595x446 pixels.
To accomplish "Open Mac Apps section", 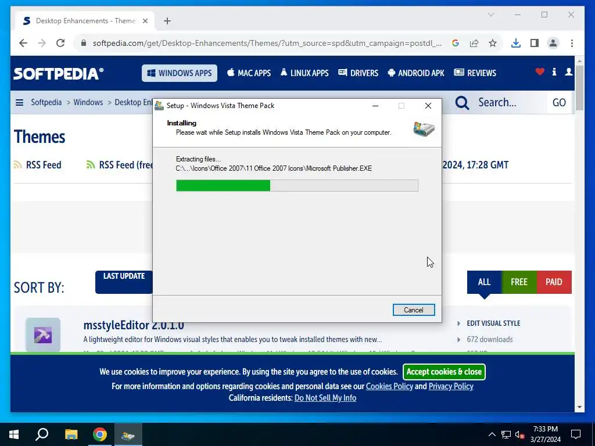I will point(249,73).
